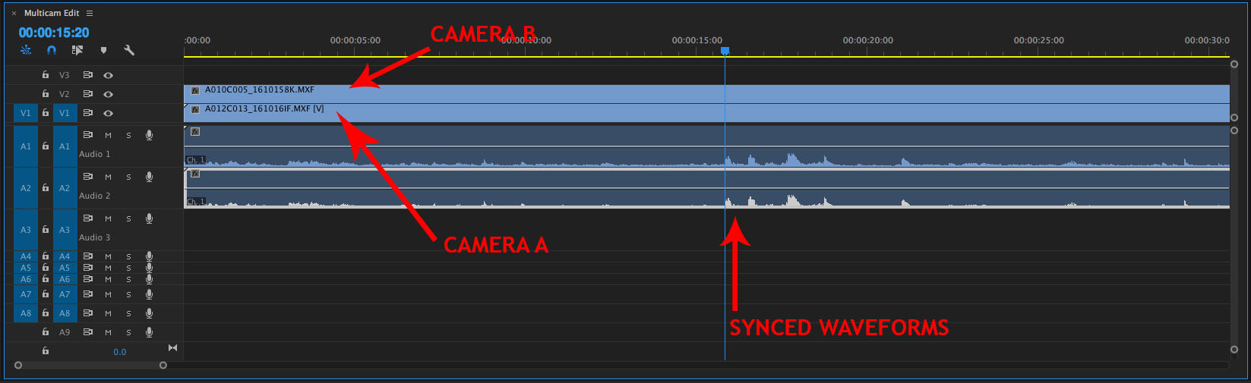
Task: Mute track Audio 3 with M
Action: 108,218
